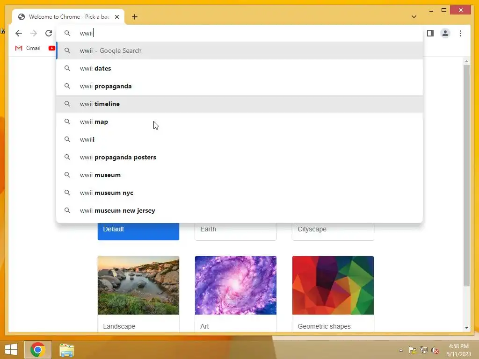479x359 pixels.
Task: Open Action Center flag icon
Action: 413,350
